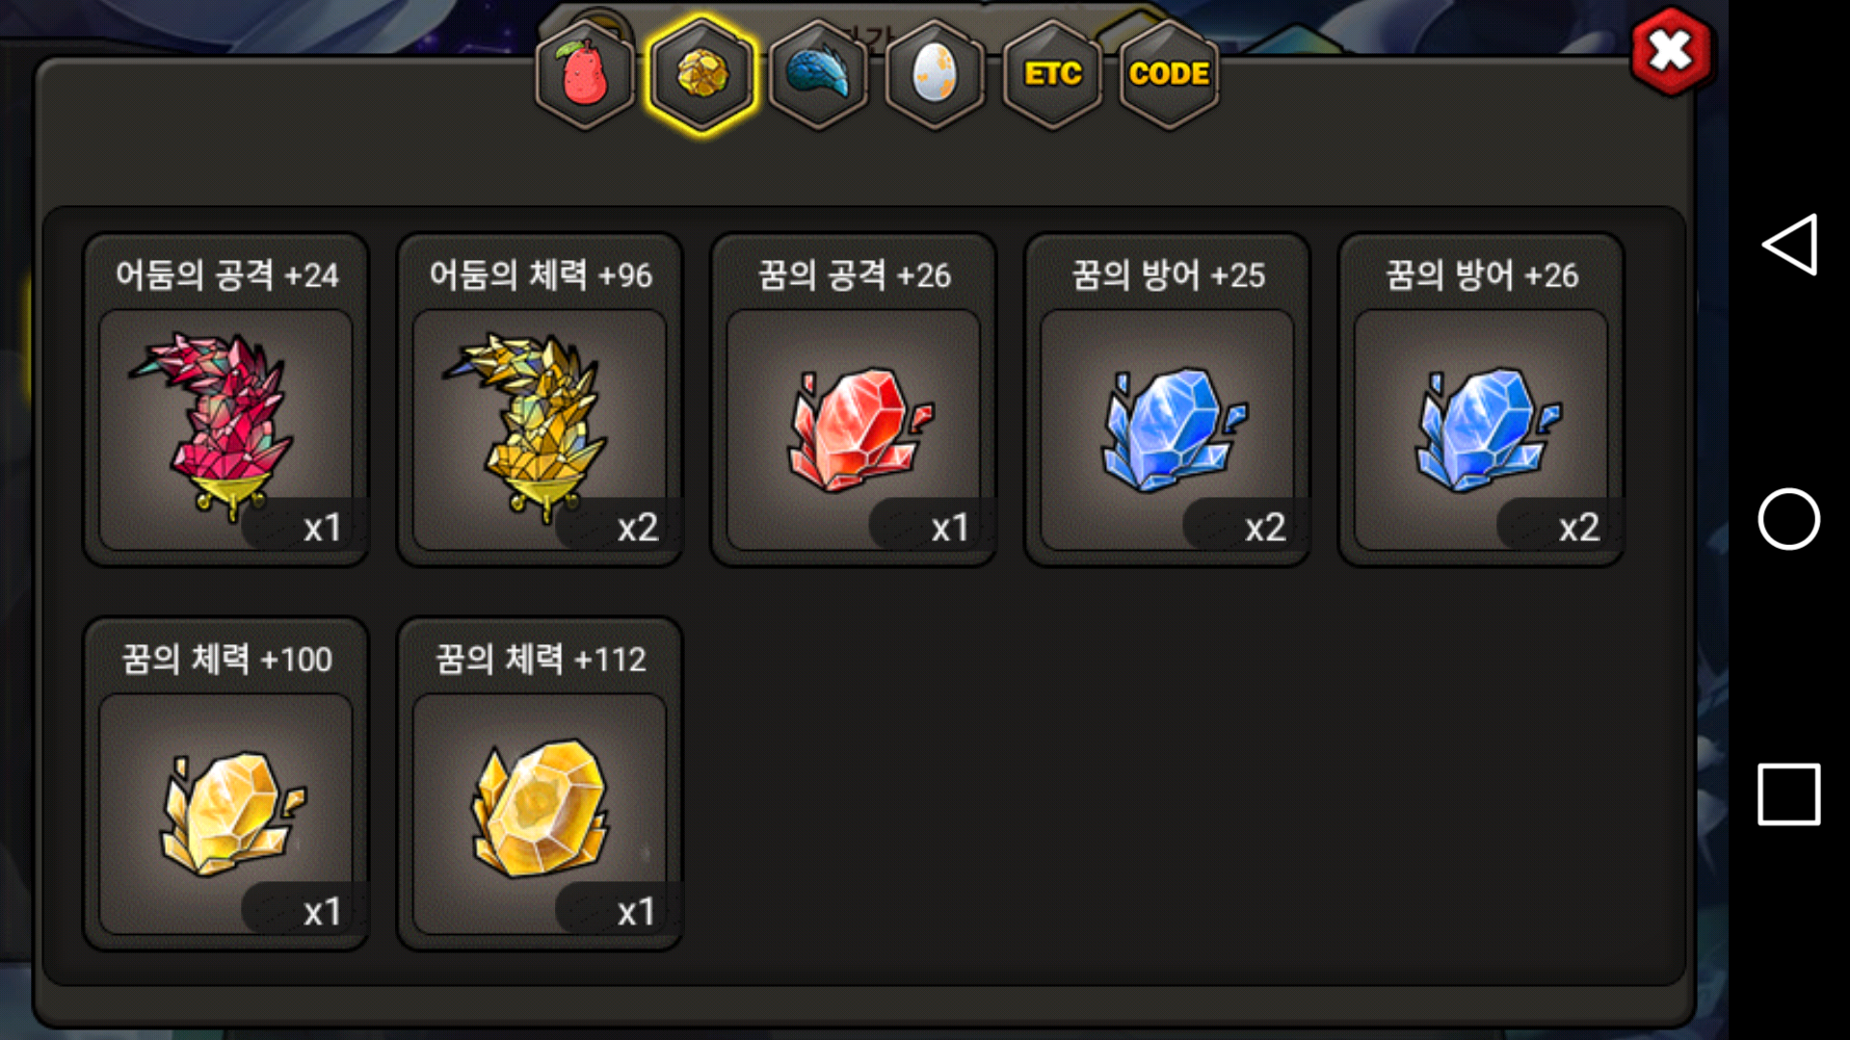Open the spotted egg tab
The width and height of the screenshot is (1850, 1040).
click(935, 75)
